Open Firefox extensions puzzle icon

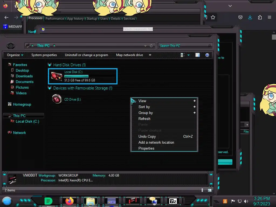[260, 17]
